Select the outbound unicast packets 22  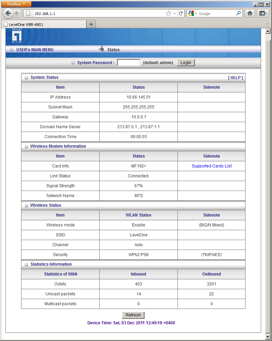211,294
